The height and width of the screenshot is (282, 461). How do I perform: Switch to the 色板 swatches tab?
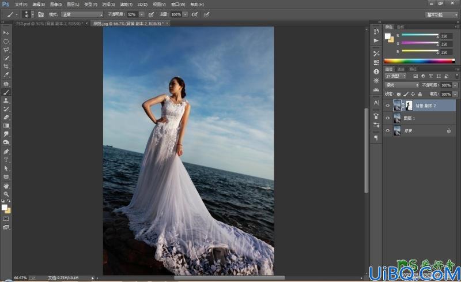click(x=400, y=27)
